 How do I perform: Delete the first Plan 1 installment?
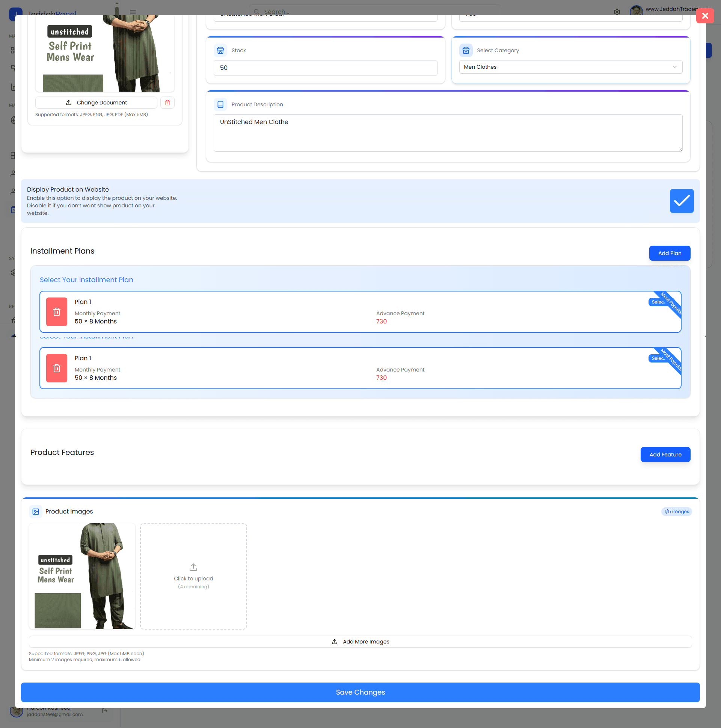(x=56, y=312)
